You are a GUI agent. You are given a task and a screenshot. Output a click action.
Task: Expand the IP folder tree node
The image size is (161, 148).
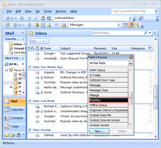point(11,87)
